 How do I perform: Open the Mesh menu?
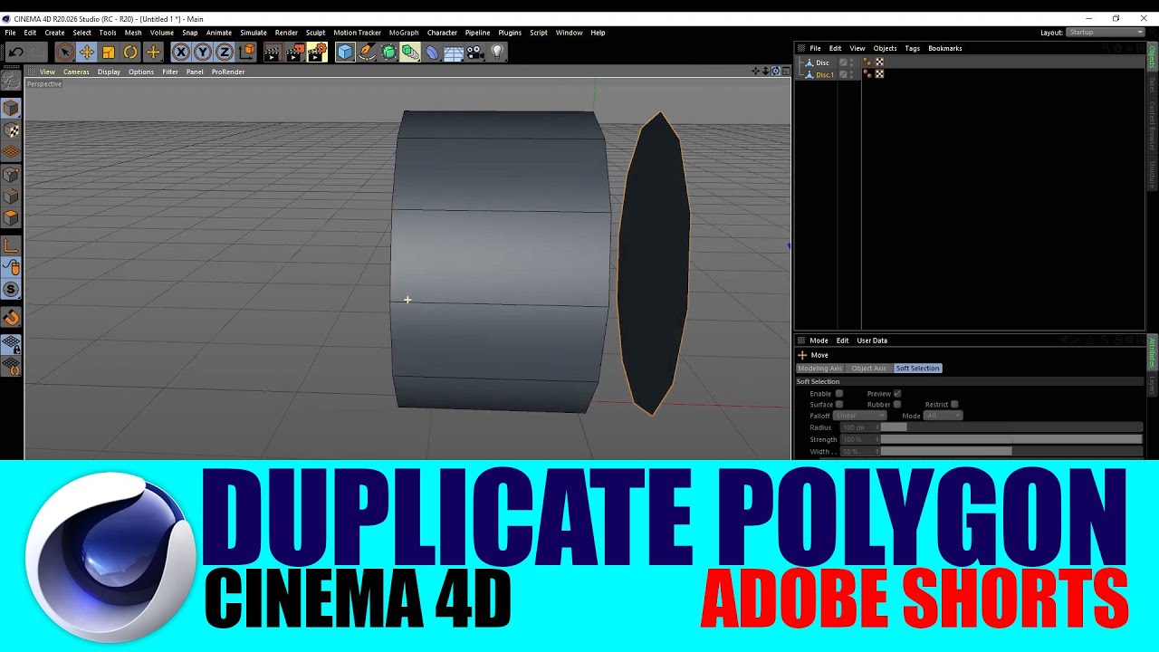coord(133,33)
